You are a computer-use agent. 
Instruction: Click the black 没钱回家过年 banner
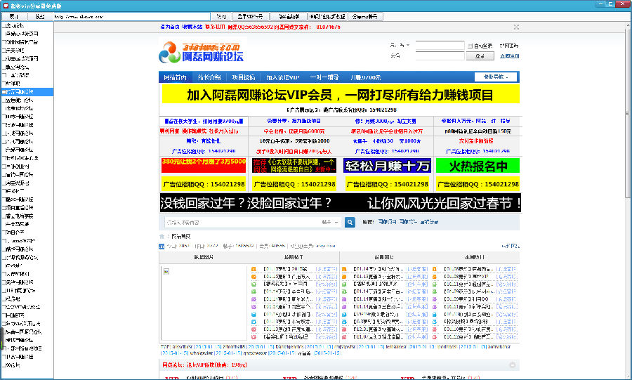(340, 203)
